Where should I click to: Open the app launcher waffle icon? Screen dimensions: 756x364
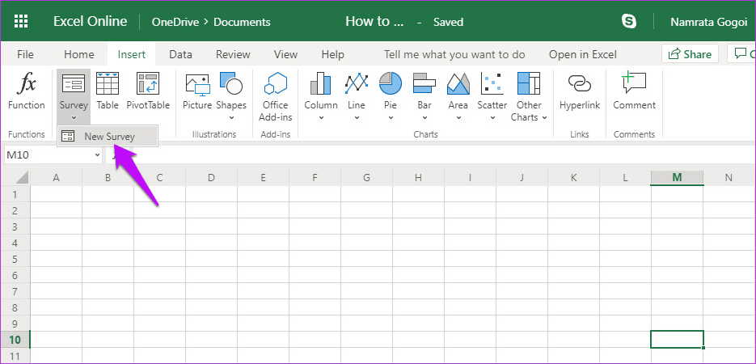point(22,22)
